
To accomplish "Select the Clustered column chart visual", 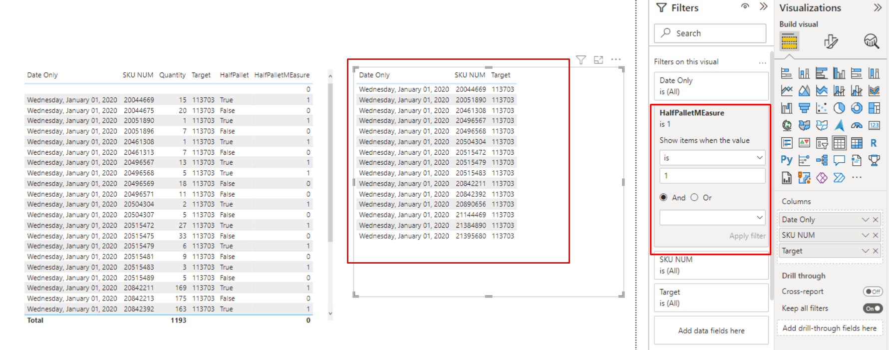I will coord(839,73).
